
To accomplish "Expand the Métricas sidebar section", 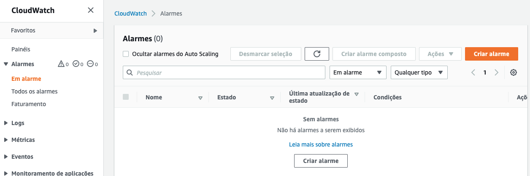I will 6,140.
